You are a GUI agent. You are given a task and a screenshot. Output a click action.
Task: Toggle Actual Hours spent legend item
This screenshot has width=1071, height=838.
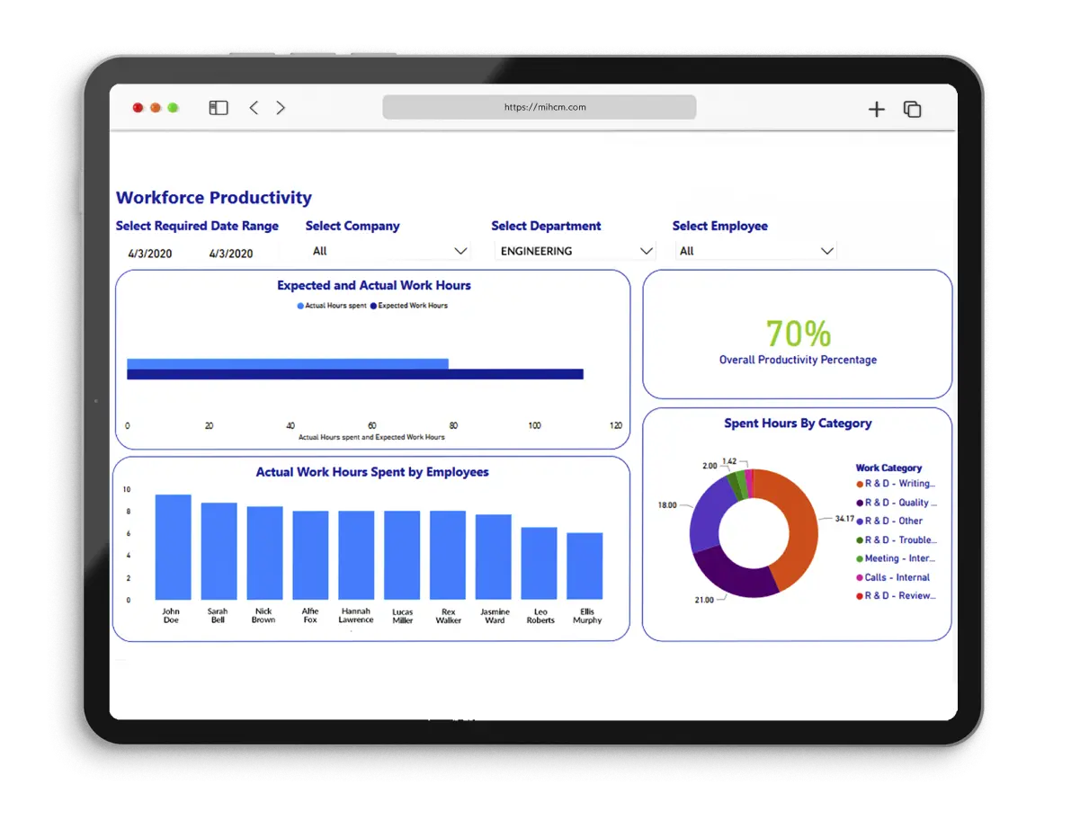(332, 306)
